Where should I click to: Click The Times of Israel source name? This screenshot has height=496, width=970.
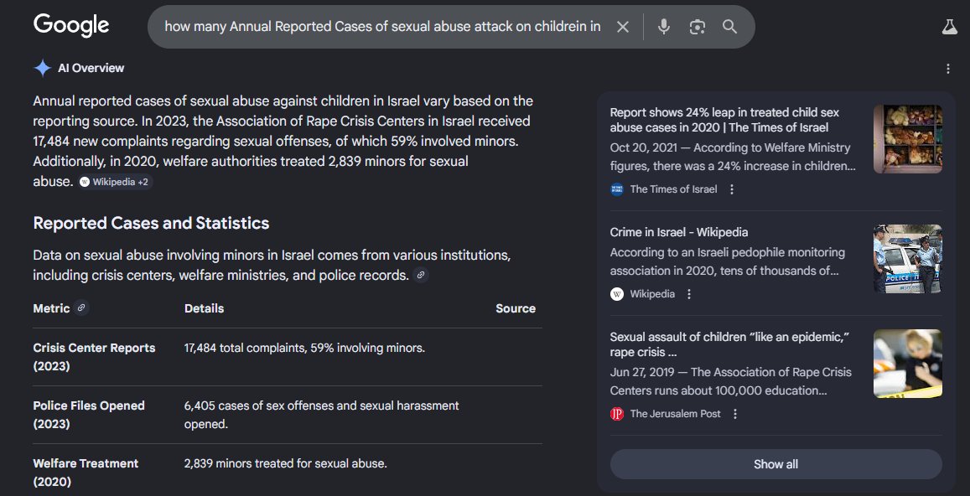tap(673, 189)
